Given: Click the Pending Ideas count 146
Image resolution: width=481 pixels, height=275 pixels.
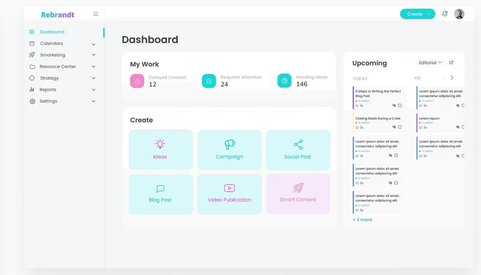Looking at the screenshot, I should point(302,84).
